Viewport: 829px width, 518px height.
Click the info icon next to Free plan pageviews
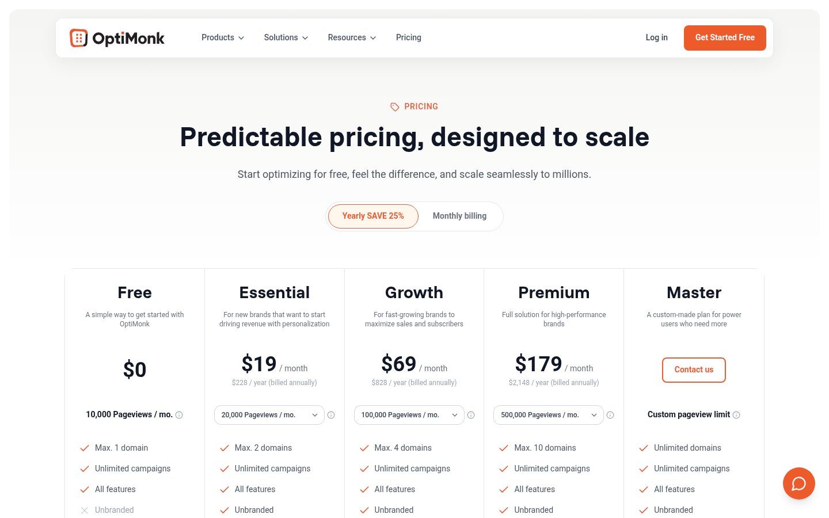(179, 415)
